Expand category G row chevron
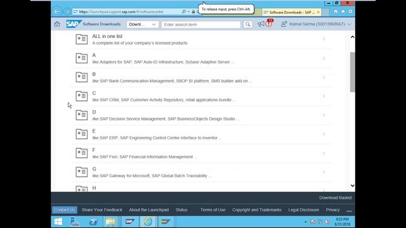406x228 pixels. pos(324,172)
